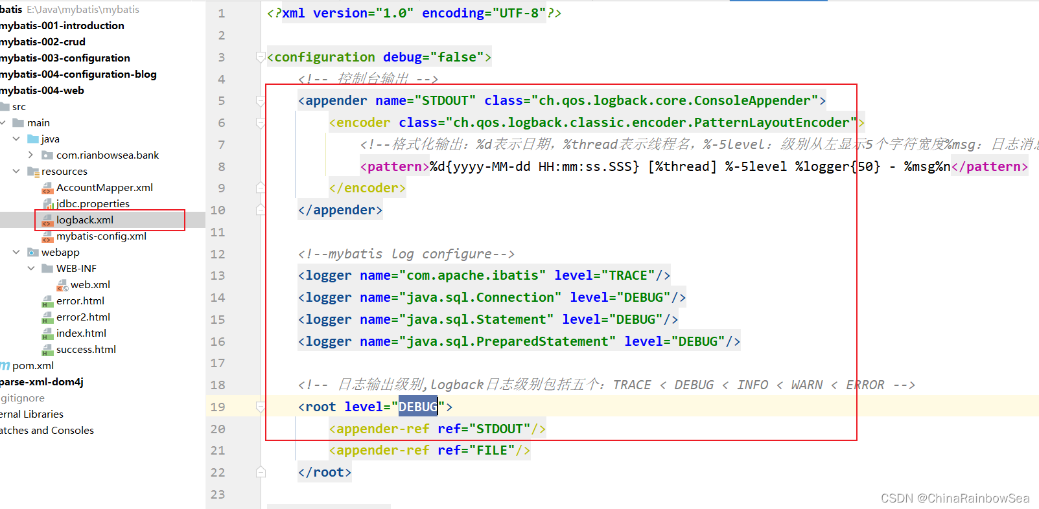Viewport: 1039px width, 509px height.
Task: Open the mybatis-003-configuration module
Action: [x=65, y=58]
